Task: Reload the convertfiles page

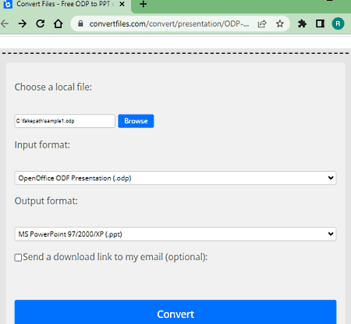Action: tap(41, 24)
